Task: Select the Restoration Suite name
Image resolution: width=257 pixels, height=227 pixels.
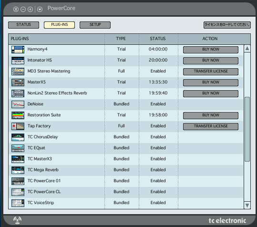Action: pos(44,115)
